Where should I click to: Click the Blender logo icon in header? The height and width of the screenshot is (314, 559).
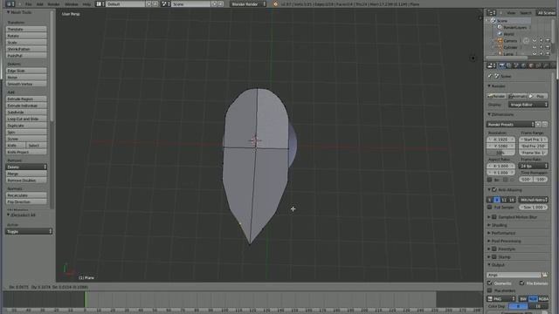point(275,3)
